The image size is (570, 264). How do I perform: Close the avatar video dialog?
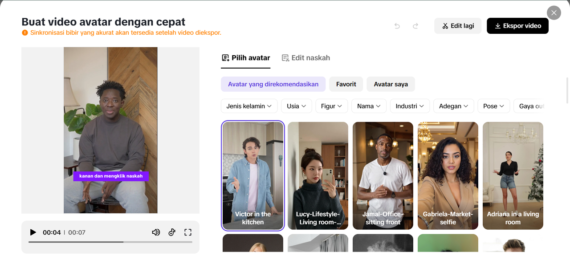click(x=554, y=13)
